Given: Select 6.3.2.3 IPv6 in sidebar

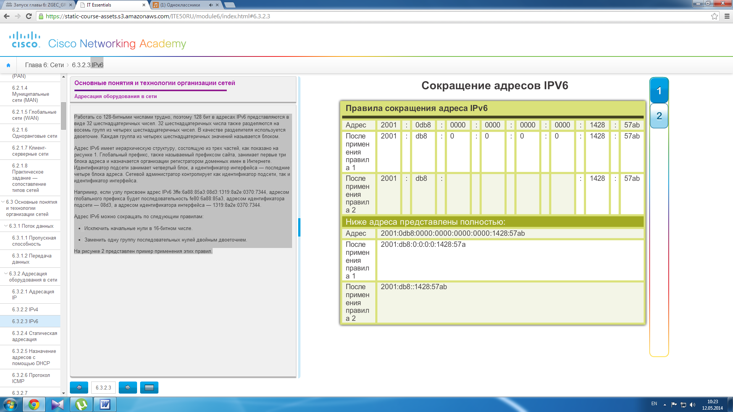Looking at the screenshot, I should pos(30,321).
